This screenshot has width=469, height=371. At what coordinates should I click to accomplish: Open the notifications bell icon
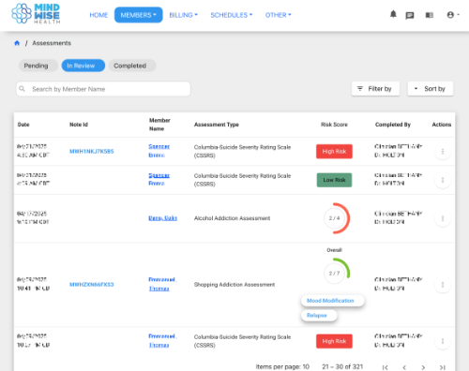pyautogui.click(x=393, y=14)
